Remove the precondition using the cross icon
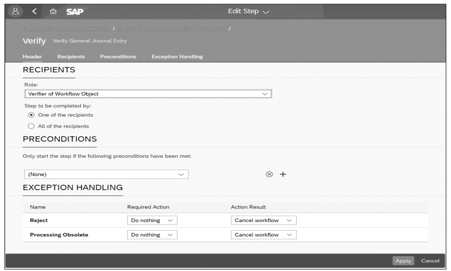 (269, 174)
